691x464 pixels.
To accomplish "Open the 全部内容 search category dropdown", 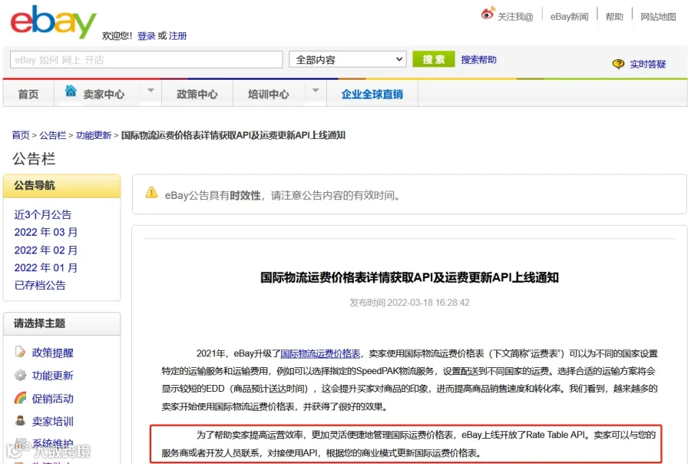I will 348,60.
